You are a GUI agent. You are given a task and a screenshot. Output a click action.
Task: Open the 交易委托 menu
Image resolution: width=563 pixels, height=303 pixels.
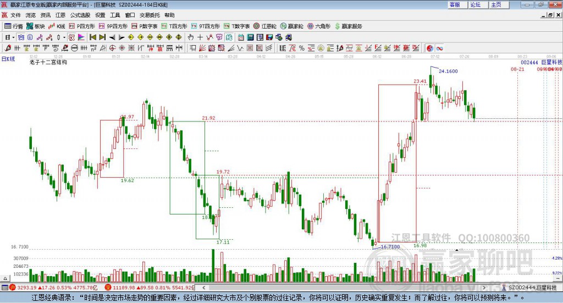pyautogui.click(x=150, y=15)
